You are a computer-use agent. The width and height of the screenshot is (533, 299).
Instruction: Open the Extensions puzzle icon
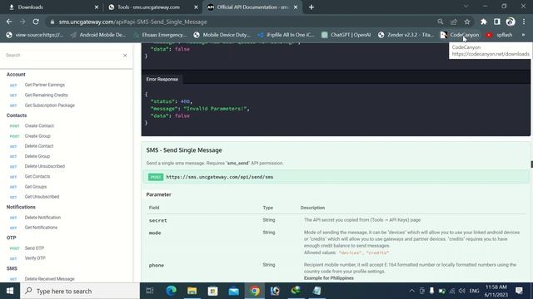coord(483,22)
